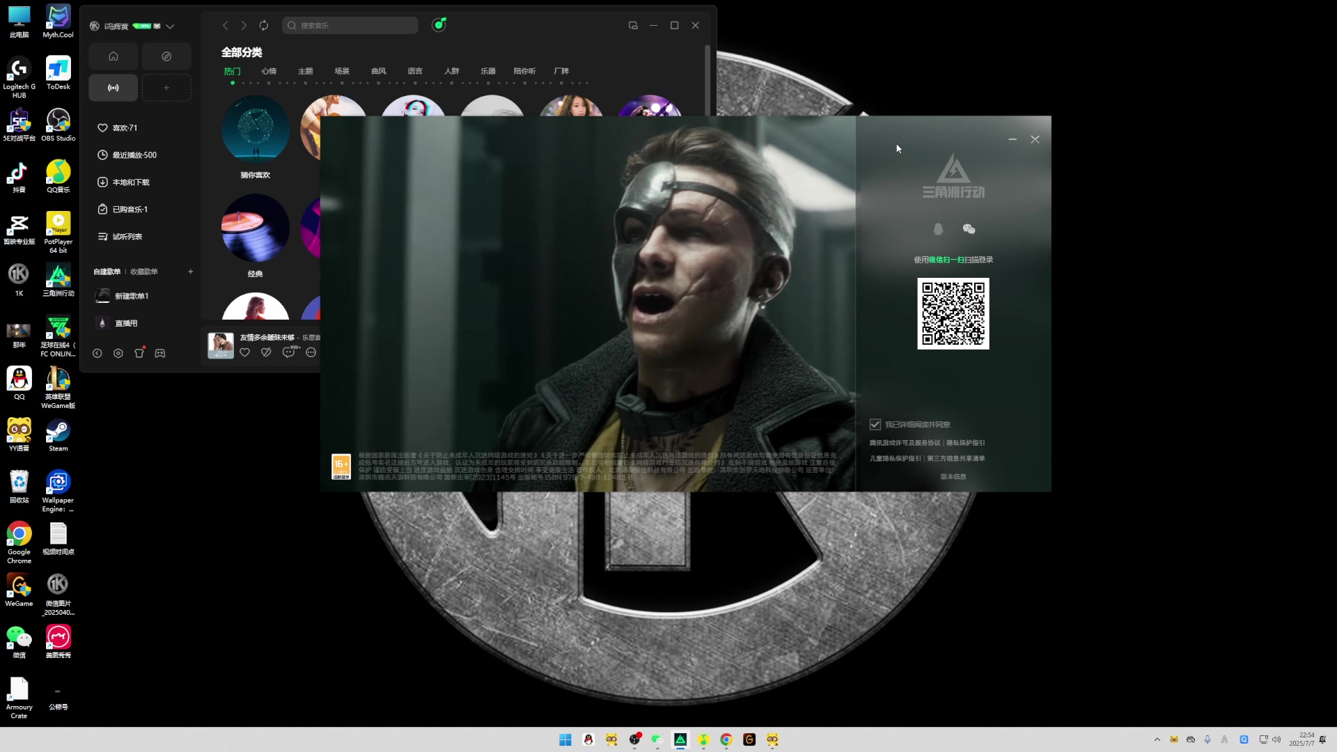Select 场景 category tab
Image resolution: width=1337 pixels, height=752 pixels.
342,71
